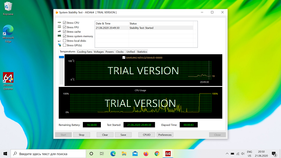This screenshot has width=281, height=158.
Task: Click the Clear button
Action: point(105,135)
